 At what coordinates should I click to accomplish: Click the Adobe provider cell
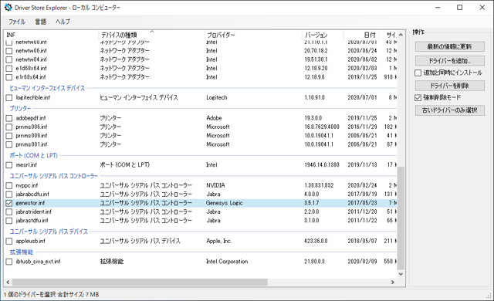(215, 118)
